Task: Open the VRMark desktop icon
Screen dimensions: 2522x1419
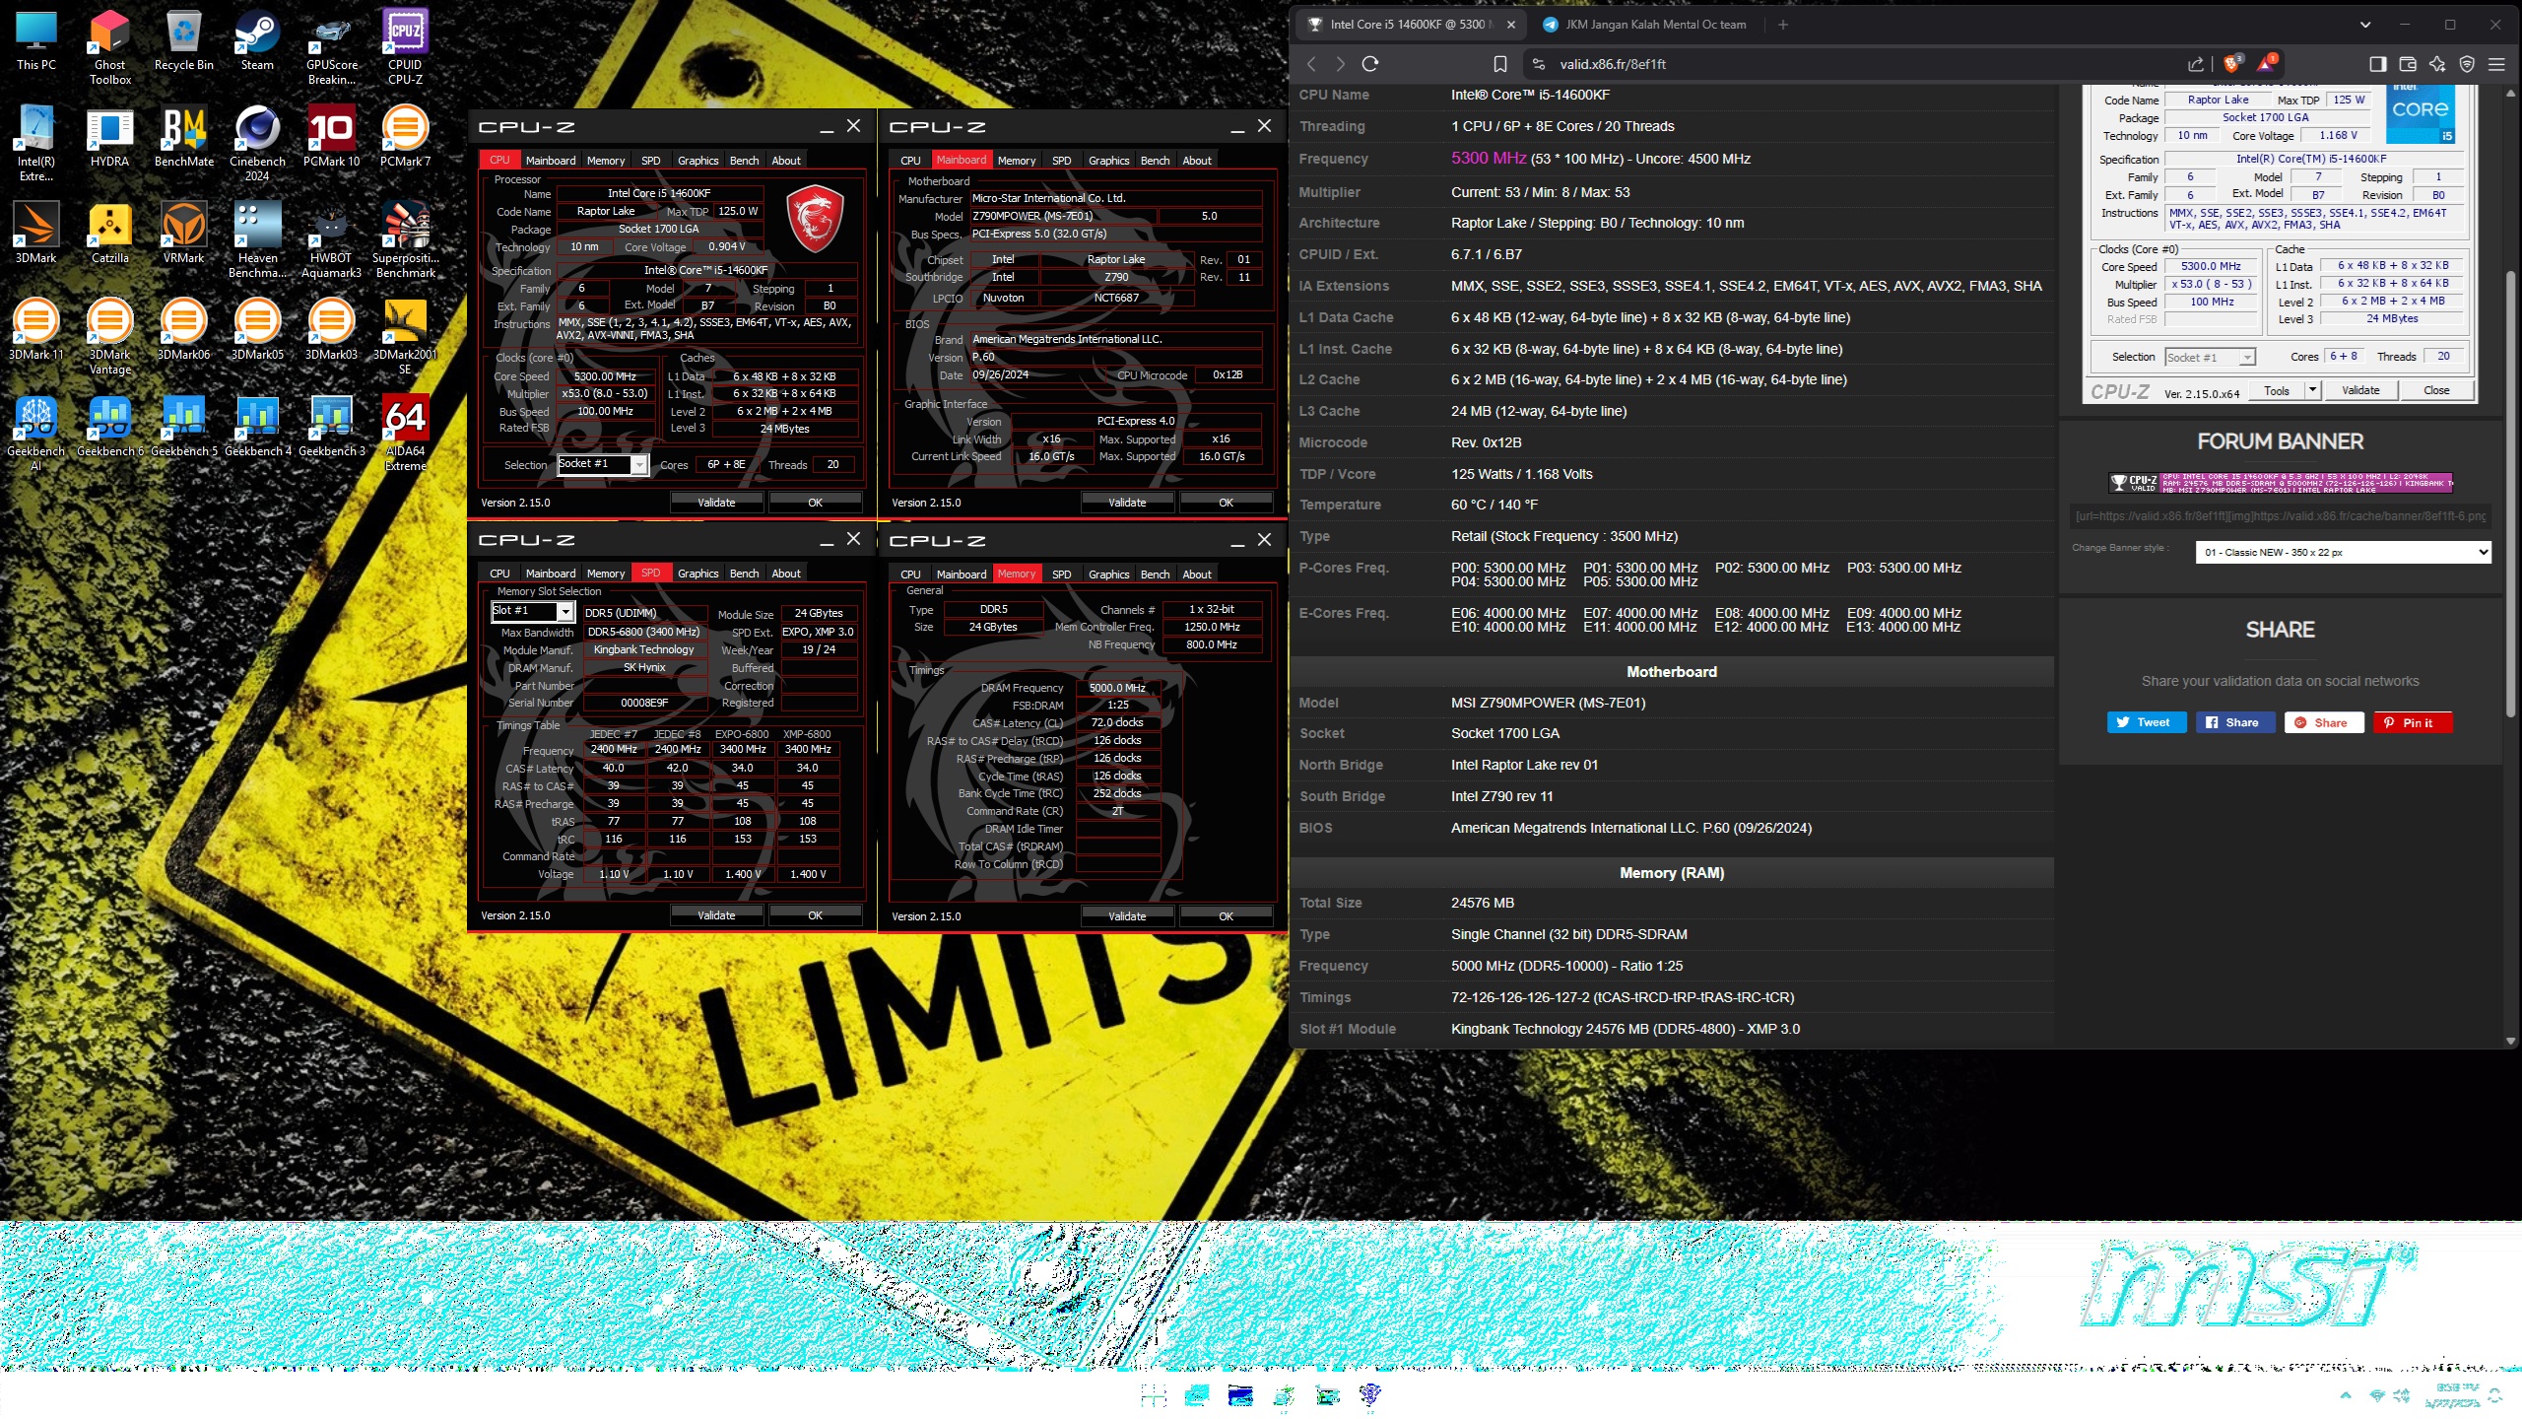Action: click(184, 234)
